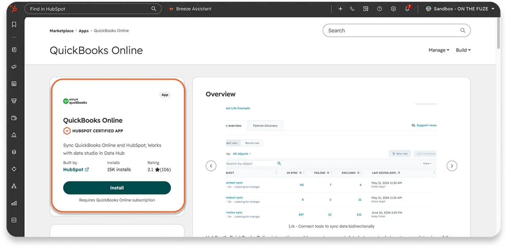Open the Settings gear icon
This screenshot has width=507, height=248.
coord(393,9)
